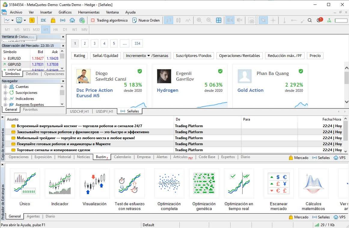Screen dimensions: 349x228
Task: Open Signals icon in the toolbar
Action: pyautogui.click(x=63, y=20)
